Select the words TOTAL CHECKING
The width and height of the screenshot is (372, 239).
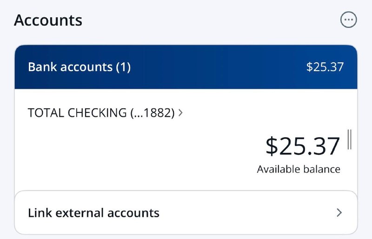77,113
